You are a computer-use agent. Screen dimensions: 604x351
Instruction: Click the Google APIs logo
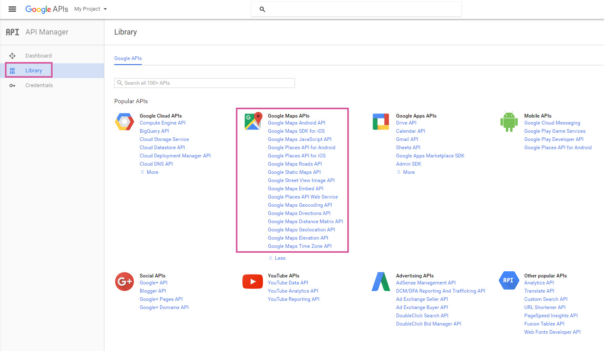point(47,9)
